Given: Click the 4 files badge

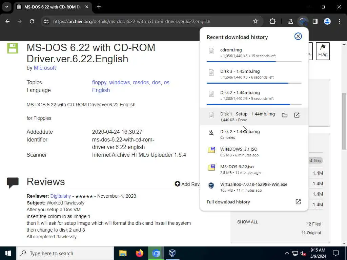Looking at the screenshot, I should pyautogui.click(x=315, y=161).
